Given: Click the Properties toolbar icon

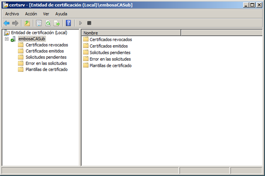Looking at the screenshot, I should point(39,23).
